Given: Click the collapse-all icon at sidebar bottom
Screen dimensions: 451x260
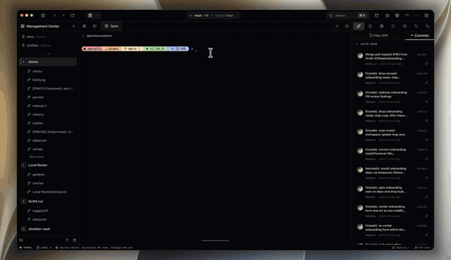Looking at the screenshot, I should tap(75, 240).
